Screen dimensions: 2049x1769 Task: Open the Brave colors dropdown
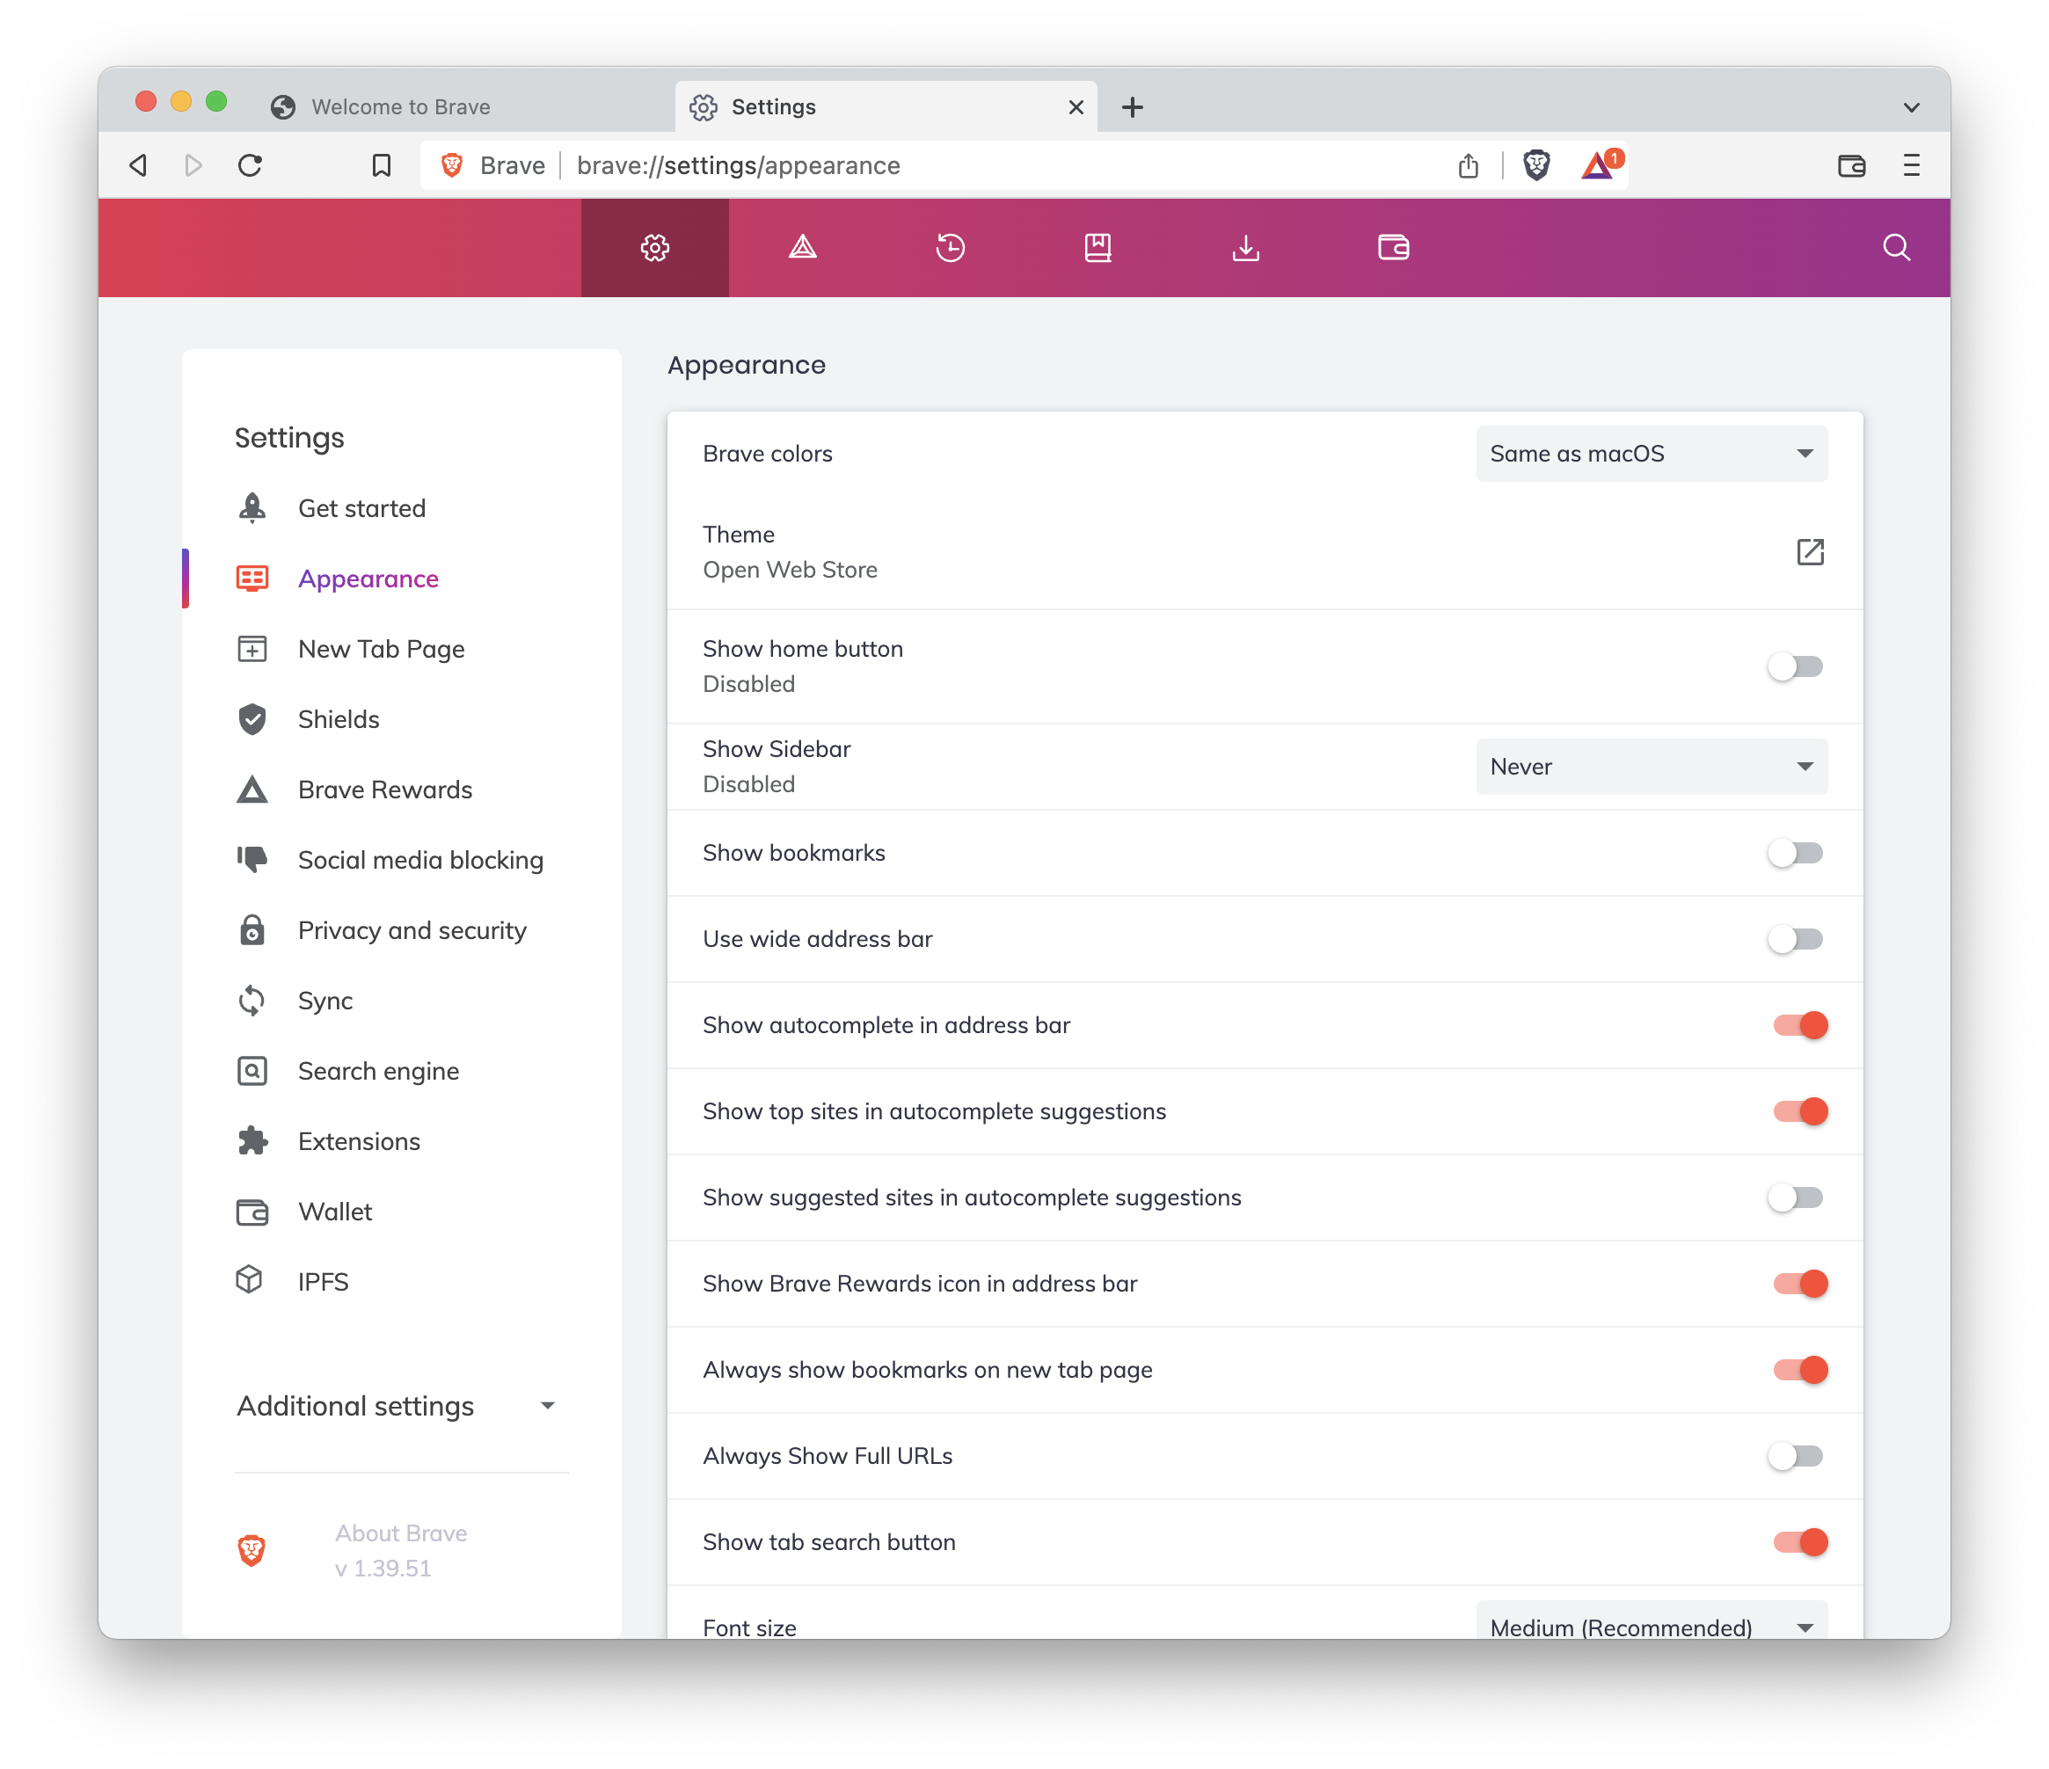pos(1651,453)
